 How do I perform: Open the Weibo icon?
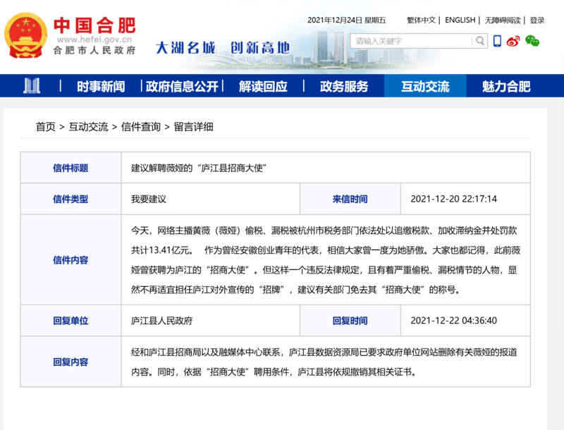click(514, 41)
